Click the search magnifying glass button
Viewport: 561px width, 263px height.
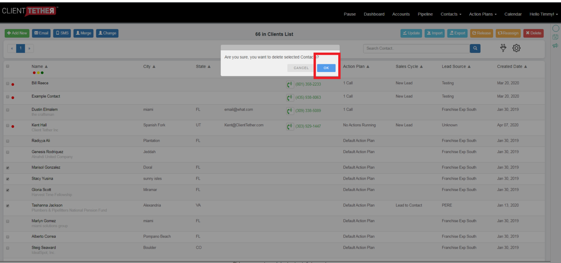475,48
